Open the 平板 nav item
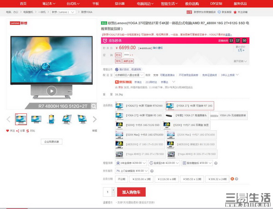273x209 pixels. coord(96,4)
